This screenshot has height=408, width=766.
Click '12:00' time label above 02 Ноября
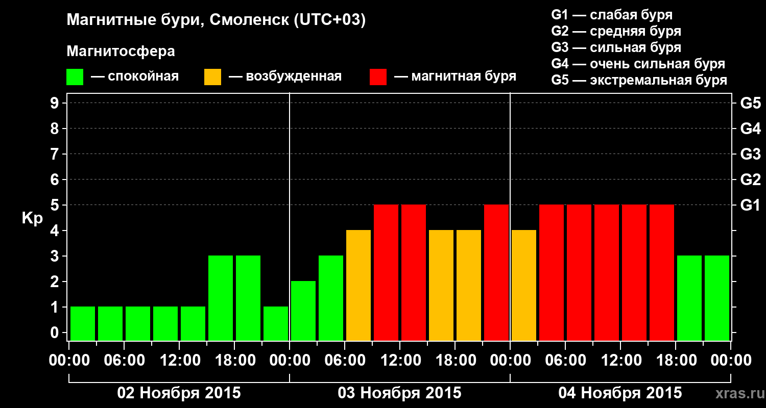click(179, 360)
